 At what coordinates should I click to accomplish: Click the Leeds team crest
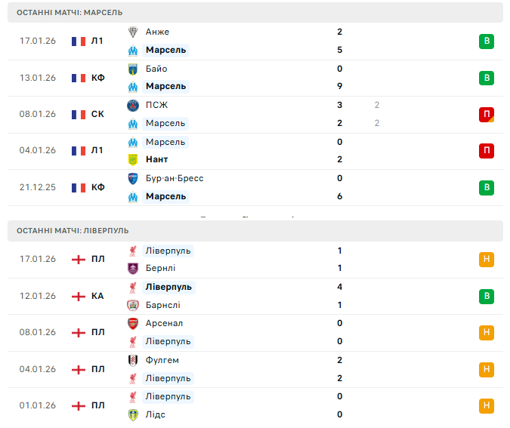134,414
